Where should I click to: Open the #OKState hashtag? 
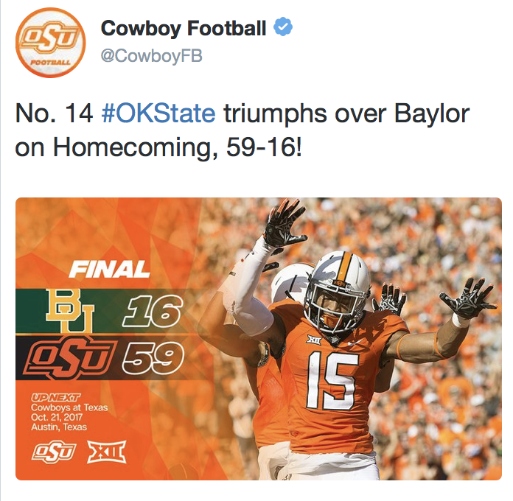(156, 113)
